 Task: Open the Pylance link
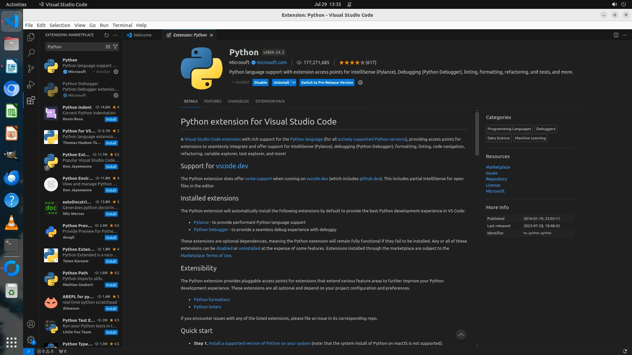click(x=201, y=222)
